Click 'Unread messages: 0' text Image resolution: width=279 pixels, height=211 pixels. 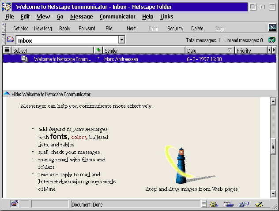point(243,40)
